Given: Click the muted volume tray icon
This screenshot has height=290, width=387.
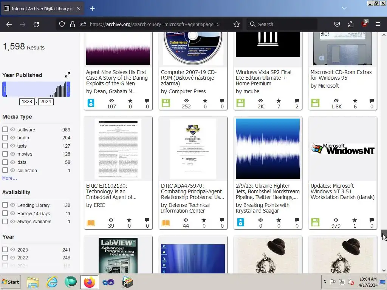Looking at the screenshot, I should pos(351,282).
